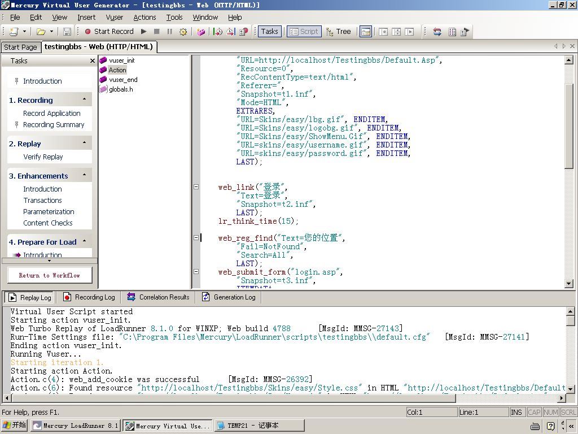Click the red-blue swap arrows toolbar icon
578x434 pixels.
point(437,32)
